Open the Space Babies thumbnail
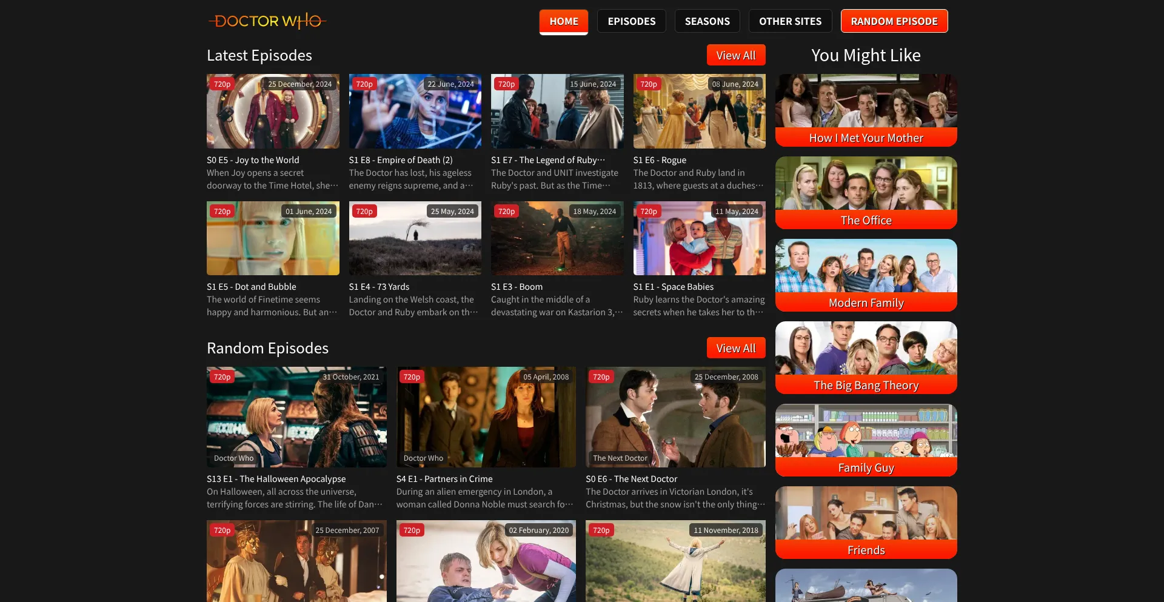Viewport: 1164px width, 602px height. pos(700,238)
